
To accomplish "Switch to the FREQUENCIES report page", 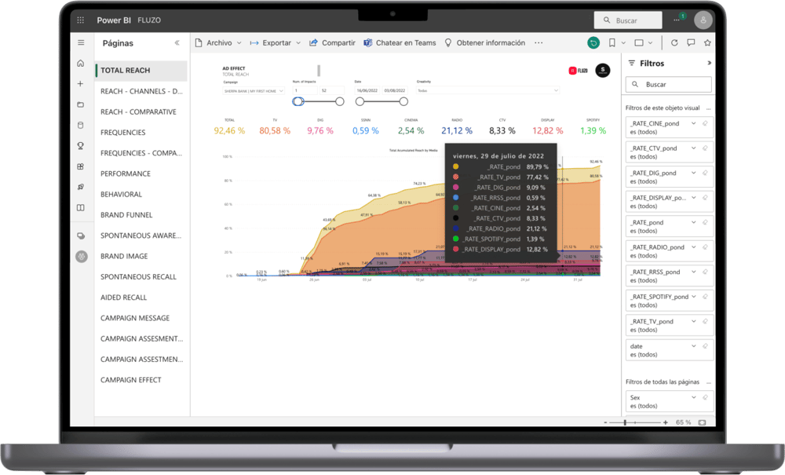I will click(x=124, y=132).
